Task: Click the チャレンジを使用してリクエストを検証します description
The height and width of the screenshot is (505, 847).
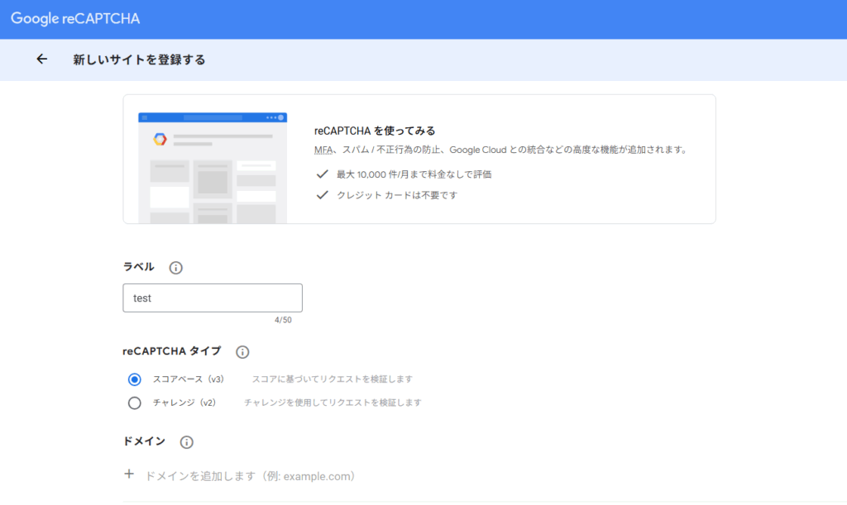Action: pos(333,403)
